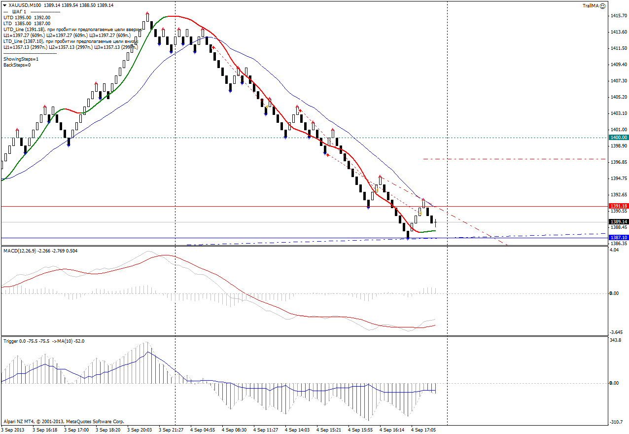This screenshot has height=434, width=629.
Task: Click the UTD_Line (1391.18) comment text
Action: coord(72,30)
